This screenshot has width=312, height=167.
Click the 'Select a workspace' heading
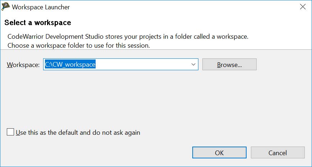[x=38, y=23]
